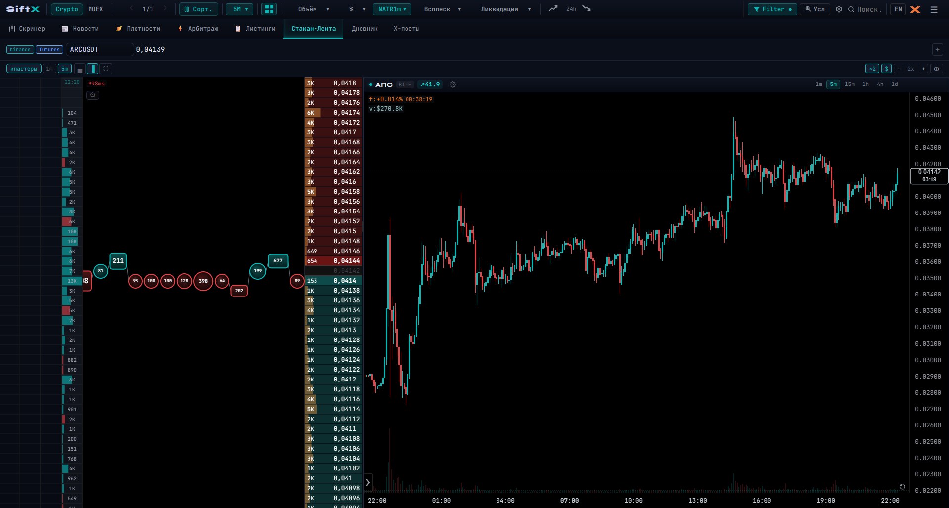
Task: Click the crosshair target icon near 2x
Action: [936, 69]
